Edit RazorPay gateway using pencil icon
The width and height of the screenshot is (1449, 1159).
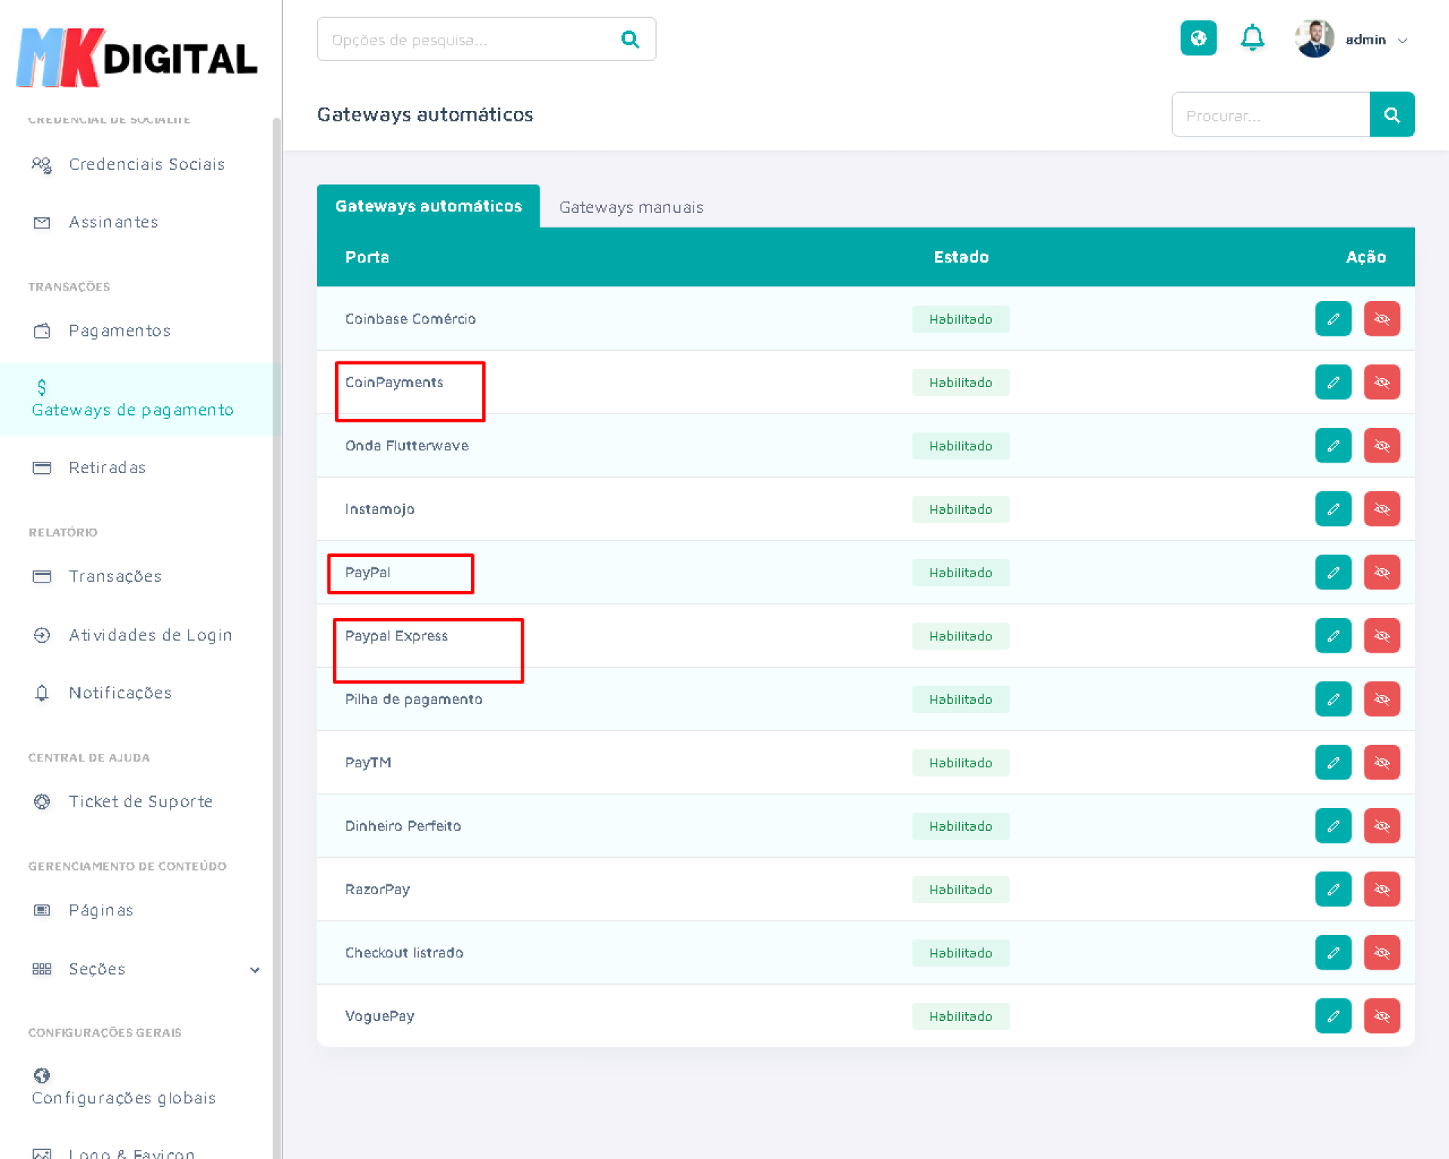click(1333, 890)
